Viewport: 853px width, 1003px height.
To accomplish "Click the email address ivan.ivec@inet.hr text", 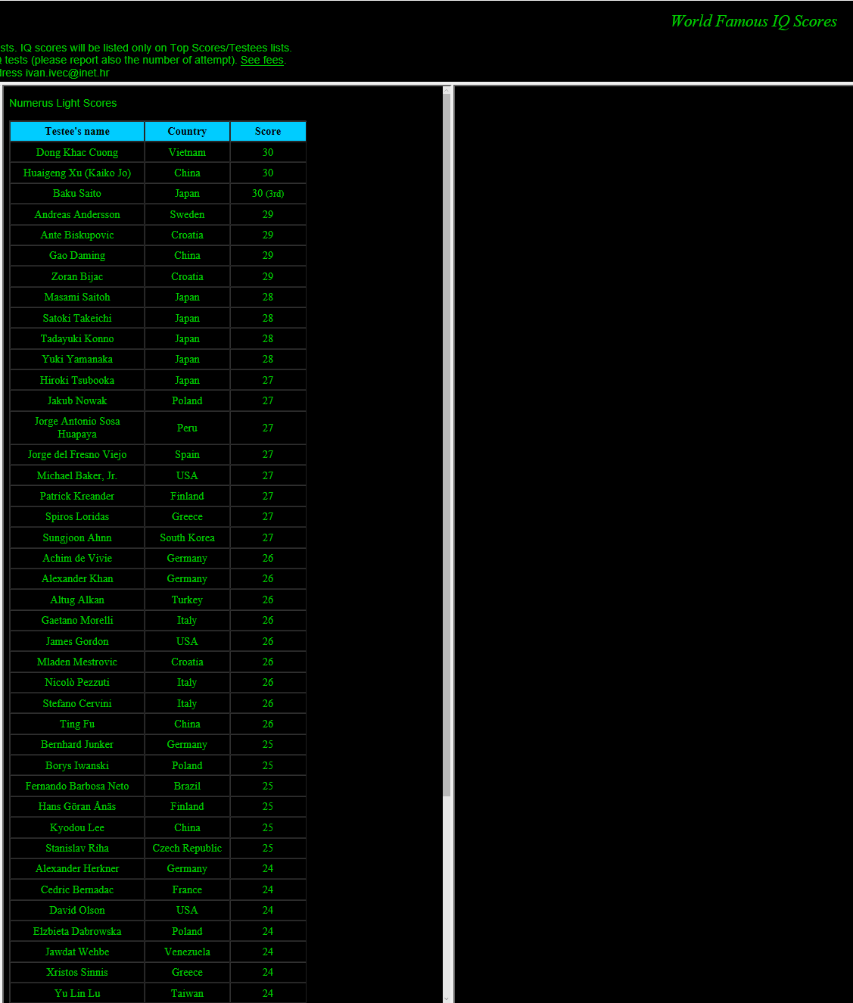I will point(67,73).
